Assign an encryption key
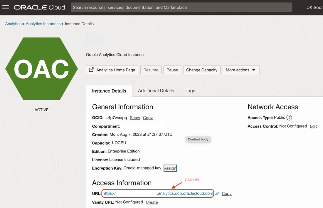 (x=170, y=168)
